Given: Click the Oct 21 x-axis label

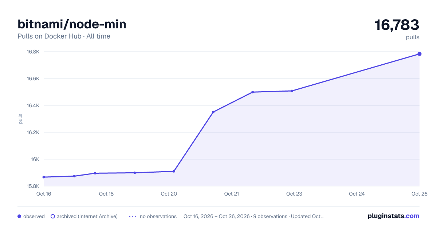Looking at the screenshot, I should pos(232,194).
